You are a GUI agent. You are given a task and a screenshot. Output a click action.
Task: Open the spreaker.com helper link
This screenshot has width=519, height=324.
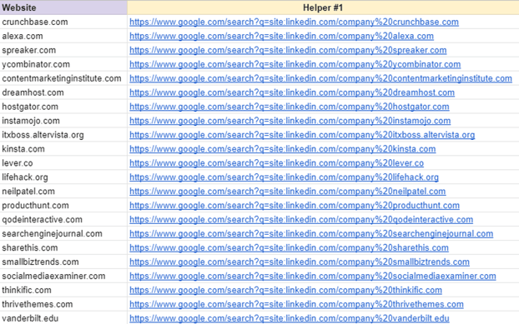tap(288, 50)
